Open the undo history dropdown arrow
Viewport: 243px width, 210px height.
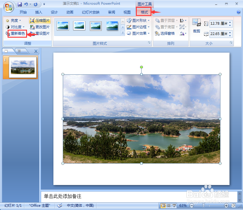(31, 4)
